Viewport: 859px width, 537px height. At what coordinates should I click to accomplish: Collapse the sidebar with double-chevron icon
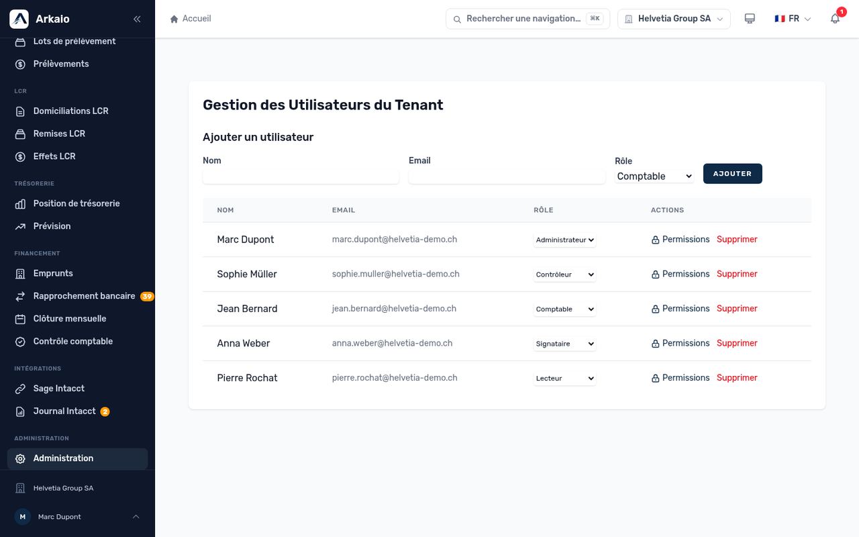[x=137, y=19]
